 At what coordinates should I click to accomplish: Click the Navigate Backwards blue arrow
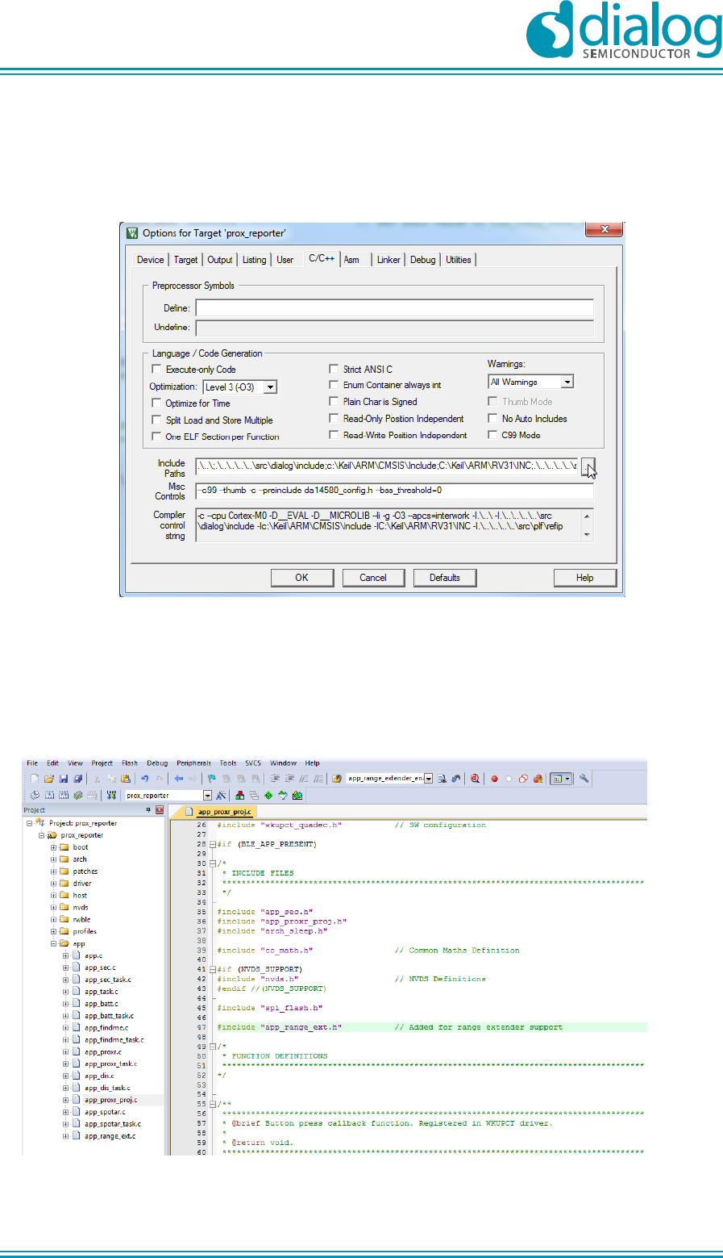click(x=179, y=779)
